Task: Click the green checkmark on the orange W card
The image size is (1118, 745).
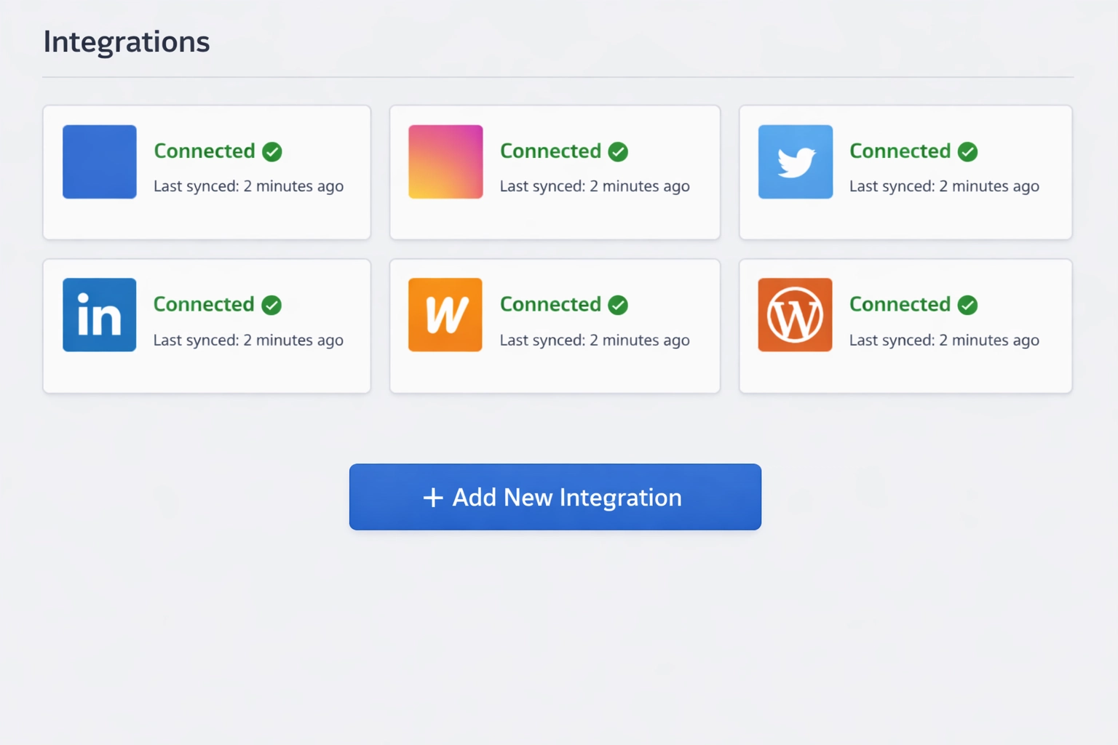Action: coord(618,305)
